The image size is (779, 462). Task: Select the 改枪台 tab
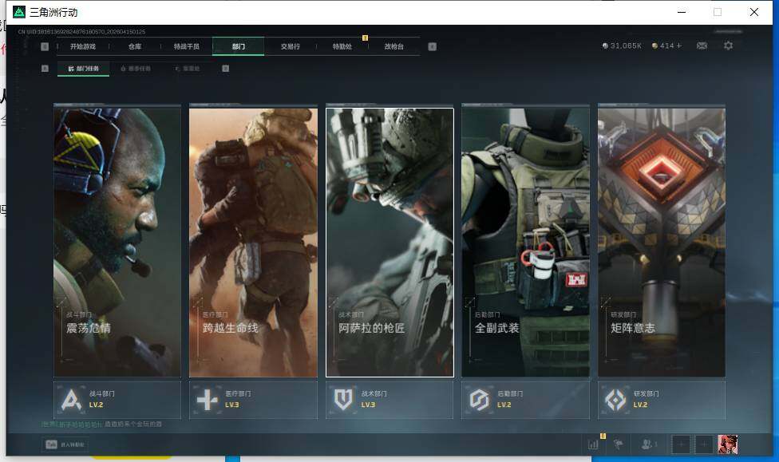coord(393,47)
